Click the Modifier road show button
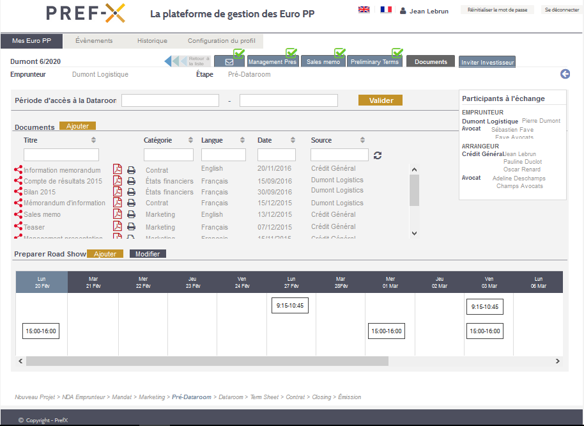 coord(148,254)
